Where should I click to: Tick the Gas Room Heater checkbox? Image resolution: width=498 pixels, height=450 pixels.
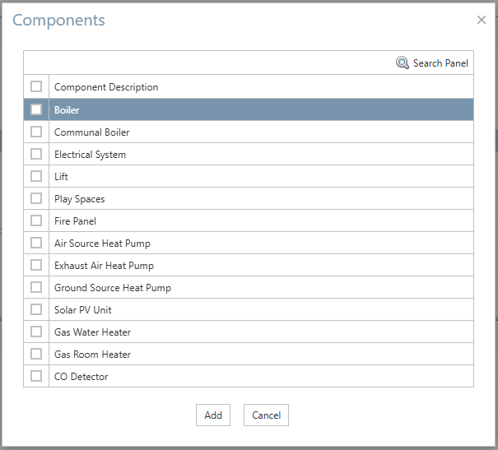(36, 354)
